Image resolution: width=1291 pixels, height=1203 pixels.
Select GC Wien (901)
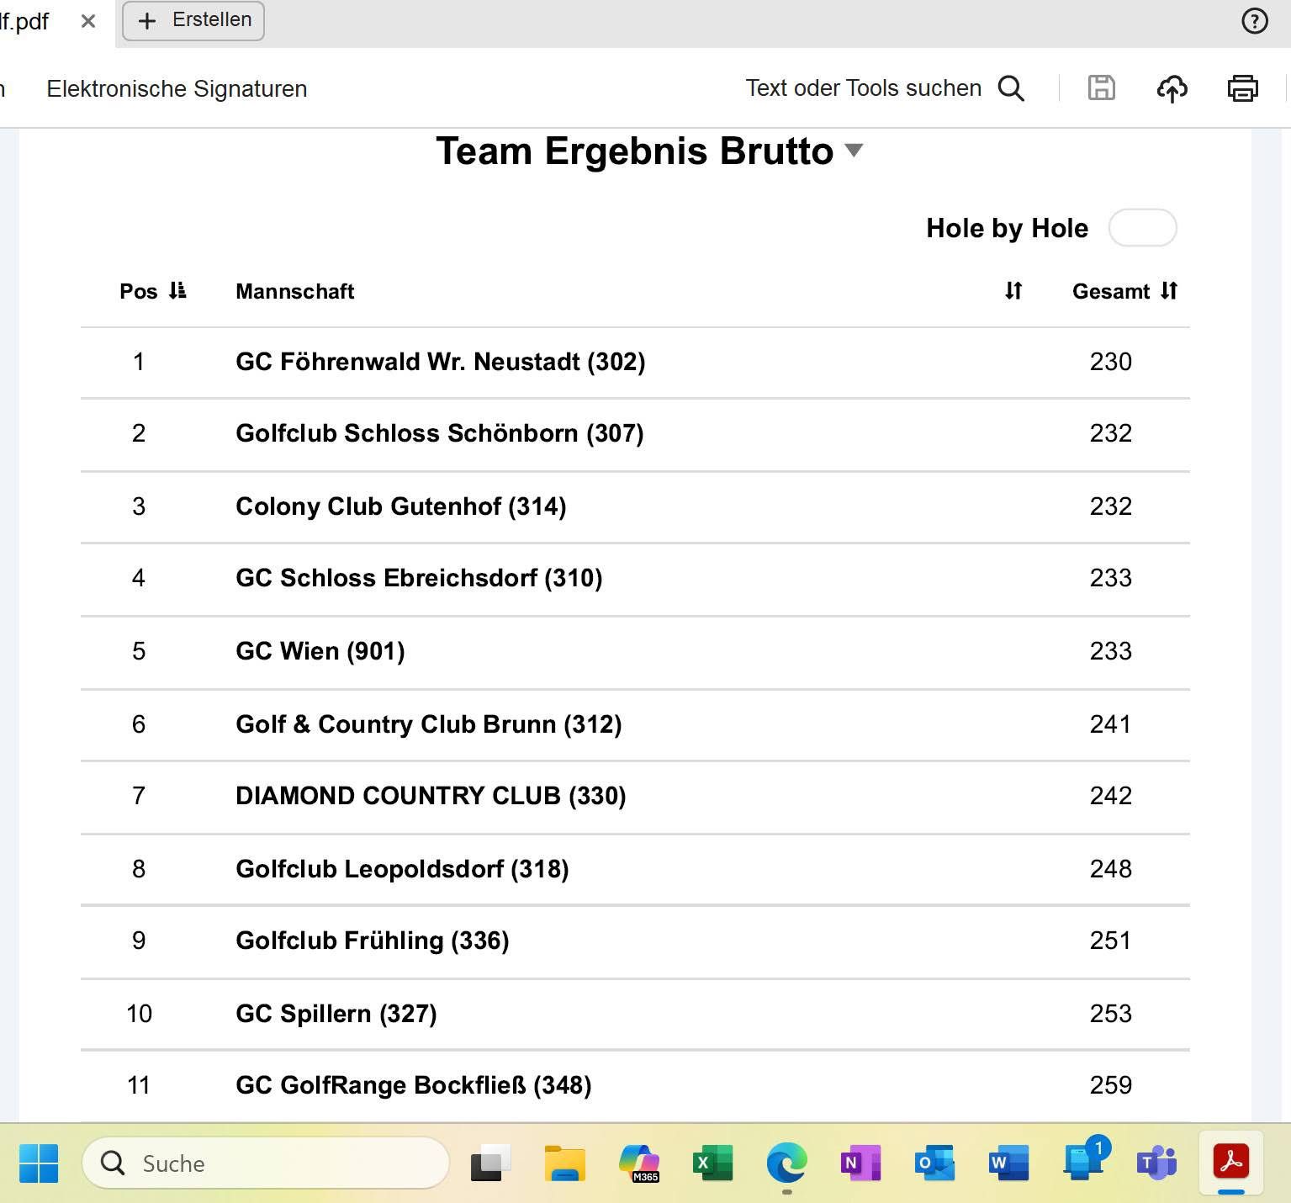point(320,651)
